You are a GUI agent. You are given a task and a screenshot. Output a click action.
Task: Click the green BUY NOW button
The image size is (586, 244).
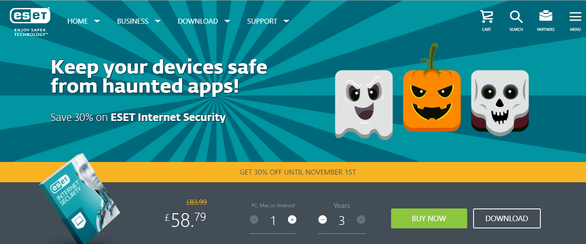point(429,219)
